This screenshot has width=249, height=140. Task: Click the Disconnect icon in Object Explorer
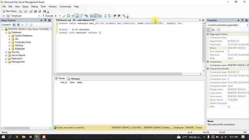coord(18,25)
